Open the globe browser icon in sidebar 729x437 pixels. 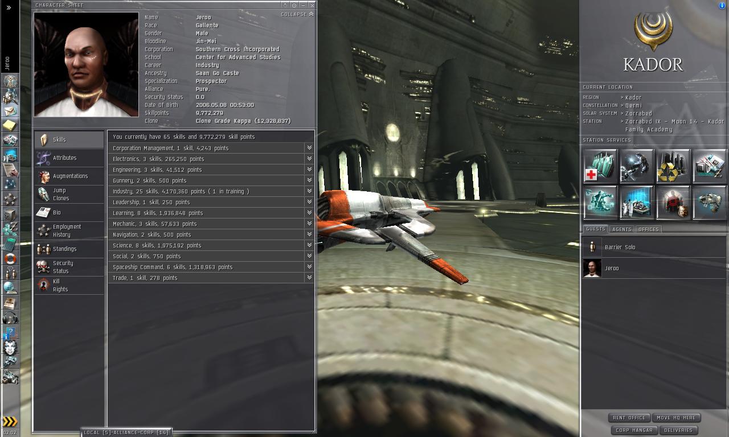point(10,288)
